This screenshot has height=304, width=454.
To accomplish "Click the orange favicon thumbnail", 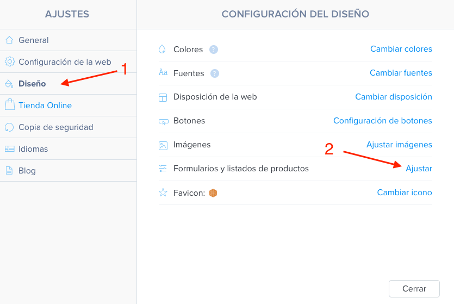I will [x=213, y=193].
